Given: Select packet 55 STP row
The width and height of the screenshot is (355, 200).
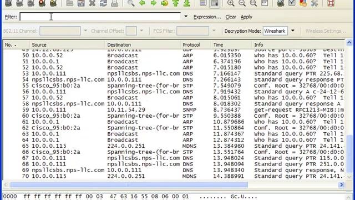Looking at the screenshot, I should [x=174, y=86].
